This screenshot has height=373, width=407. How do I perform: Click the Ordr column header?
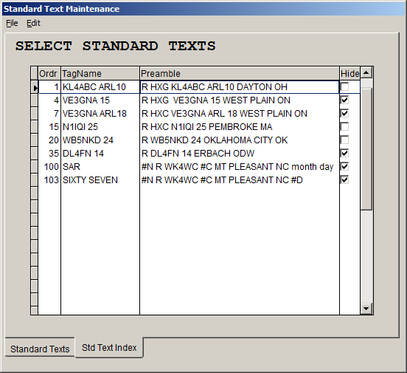click(x=49, y=74)
